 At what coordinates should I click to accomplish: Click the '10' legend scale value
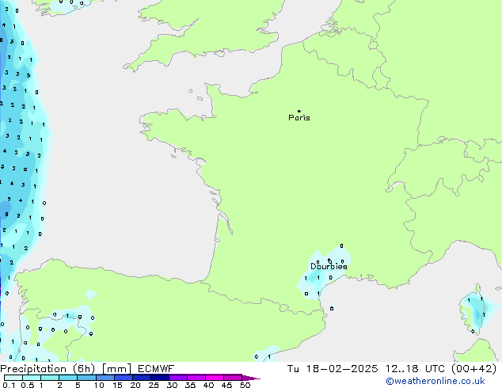click(99, 385)
